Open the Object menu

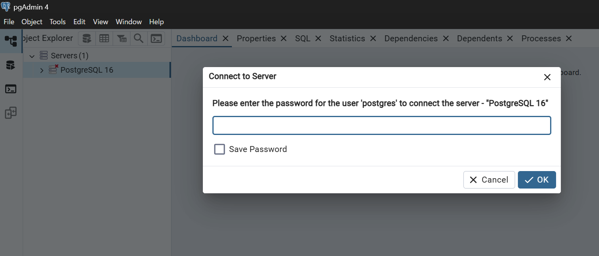[32, 22]
